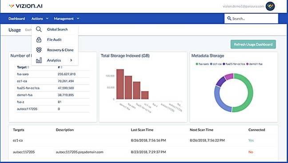288x163 pixels.
Task: Click the value 38,719,895
Action: pyautogui.click(x=66, y=95)
